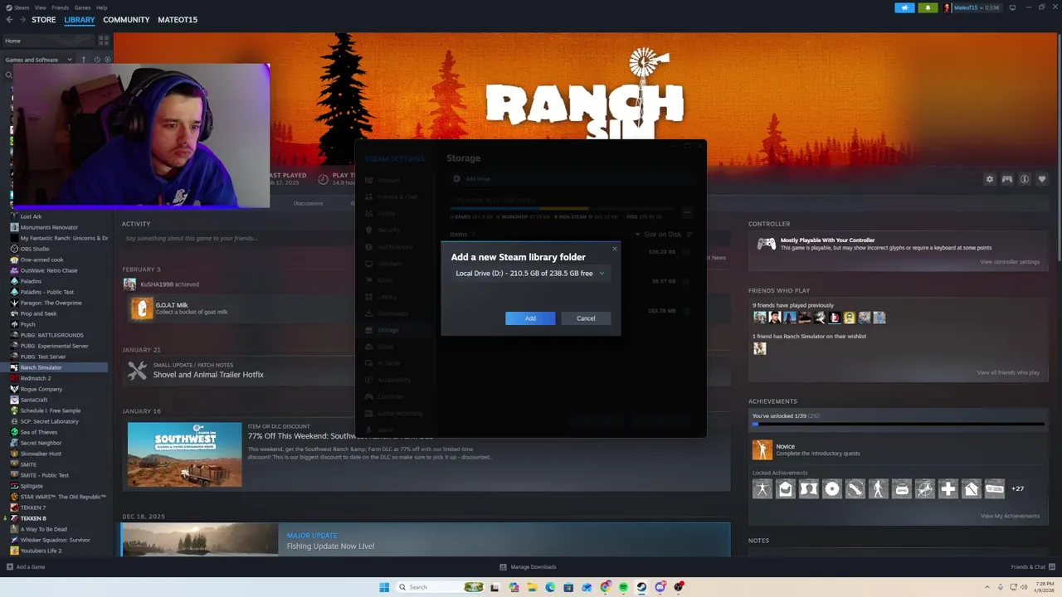Viewport: 1062px width, 597px height.
Task: Open the Friends menu
Action: (60, 7)
